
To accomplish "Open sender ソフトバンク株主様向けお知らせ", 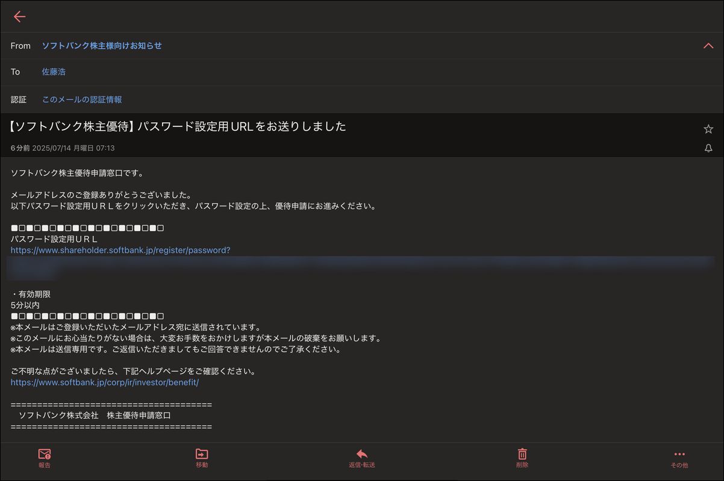I will [102, 46].
